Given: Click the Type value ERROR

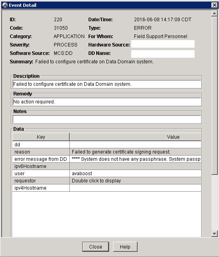Looking at the screenshot, I should coord(143,28).
